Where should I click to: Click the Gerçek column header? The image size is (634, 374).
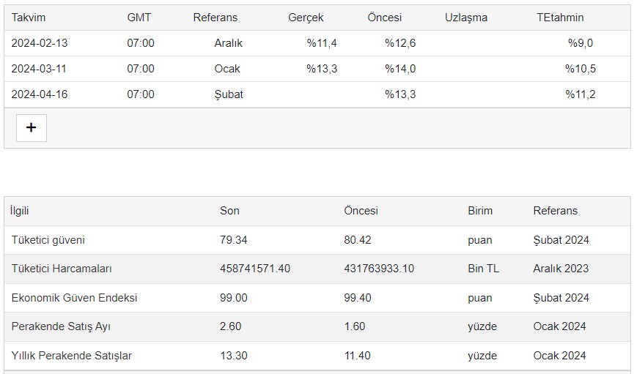306,18
